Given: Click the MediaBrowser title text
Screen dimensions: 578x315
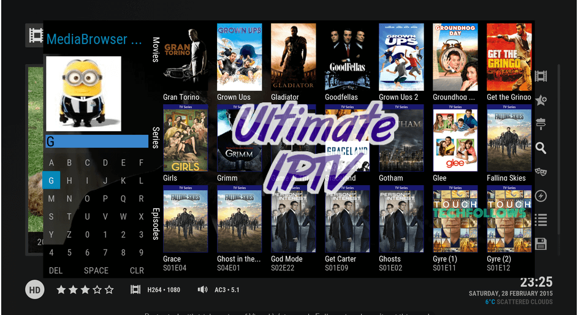Looking at the screenshot, I should point(94,39).
